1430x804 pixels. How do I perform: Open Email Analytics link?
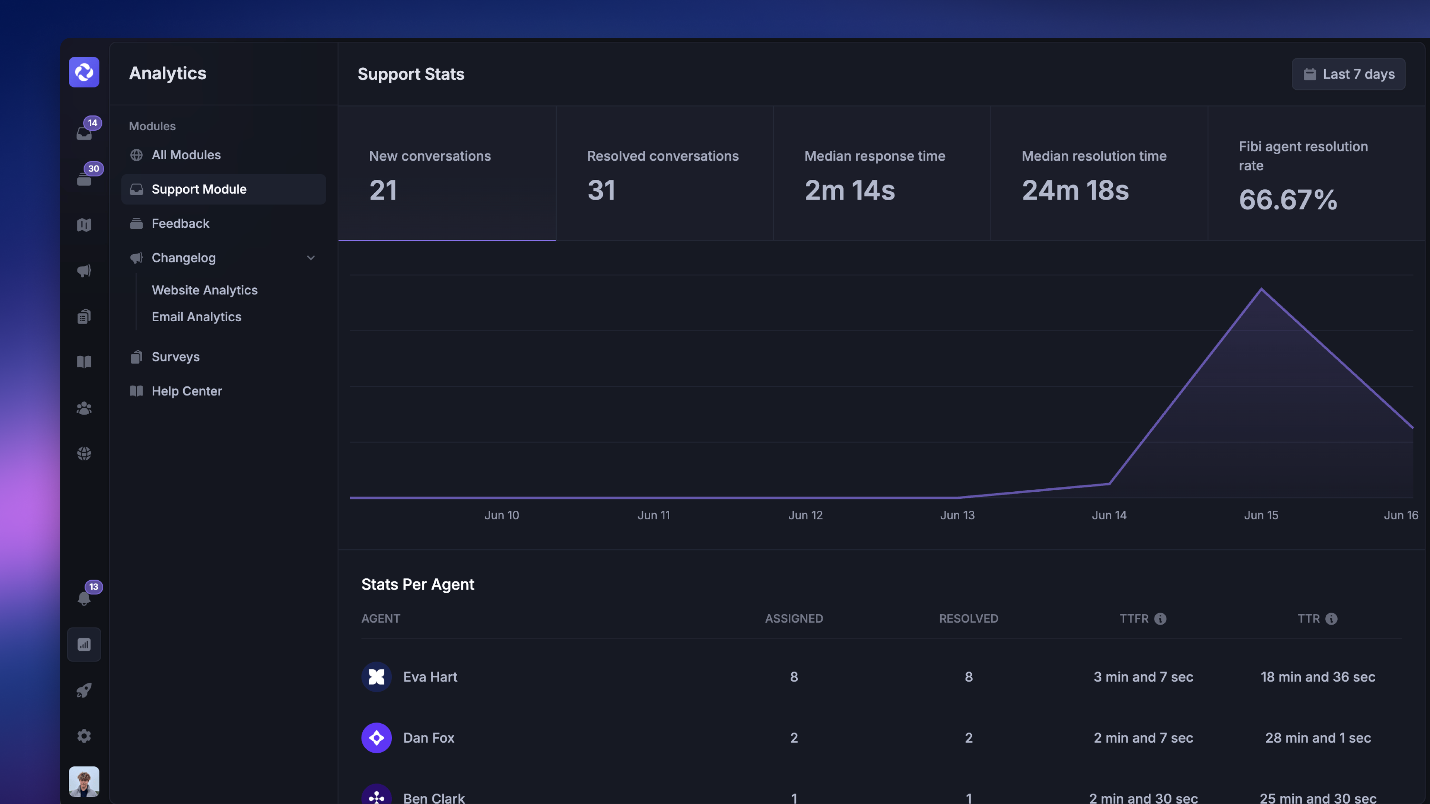197,317
